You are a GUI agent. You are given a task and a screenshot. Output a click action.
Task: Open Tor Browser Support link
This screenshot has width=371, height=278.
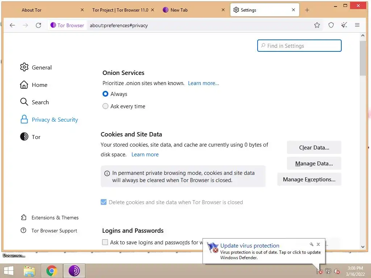54,231
